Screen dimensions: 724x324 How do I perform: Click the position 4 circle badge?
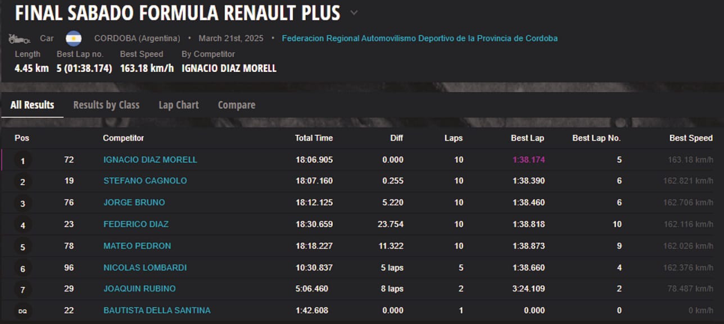tap(22, 225)
